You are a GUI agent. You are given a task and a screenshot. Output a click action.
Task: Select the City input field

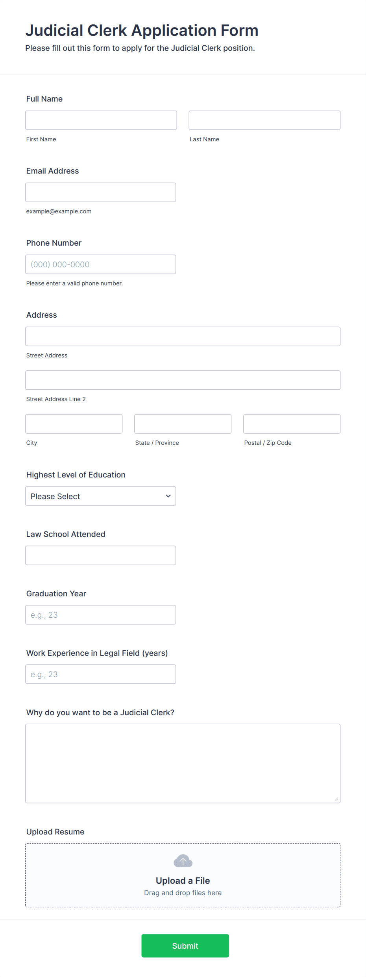[x=74, y=424]
